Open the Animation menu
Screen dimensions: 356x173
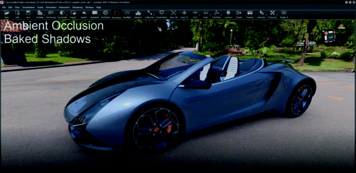pos(51,7)
